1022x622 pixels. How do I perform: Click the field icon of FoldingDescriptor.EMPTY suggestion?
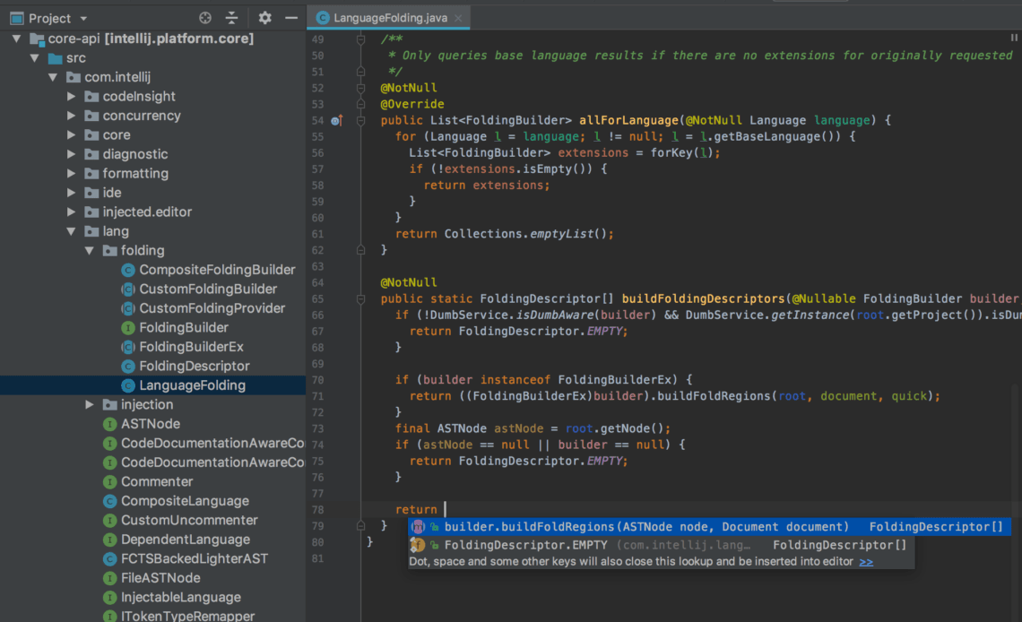[418, 545]
